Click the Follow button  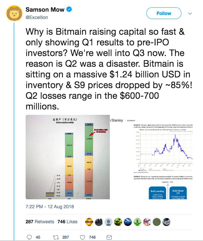[x=164, y=13]
